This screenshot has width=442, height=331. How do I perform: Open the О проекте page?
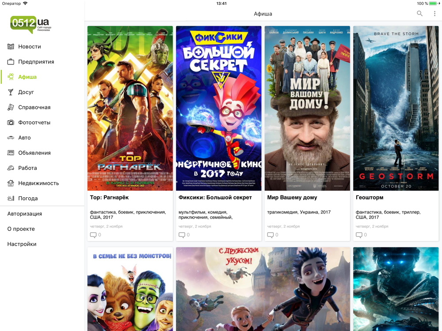pos(21,229)
